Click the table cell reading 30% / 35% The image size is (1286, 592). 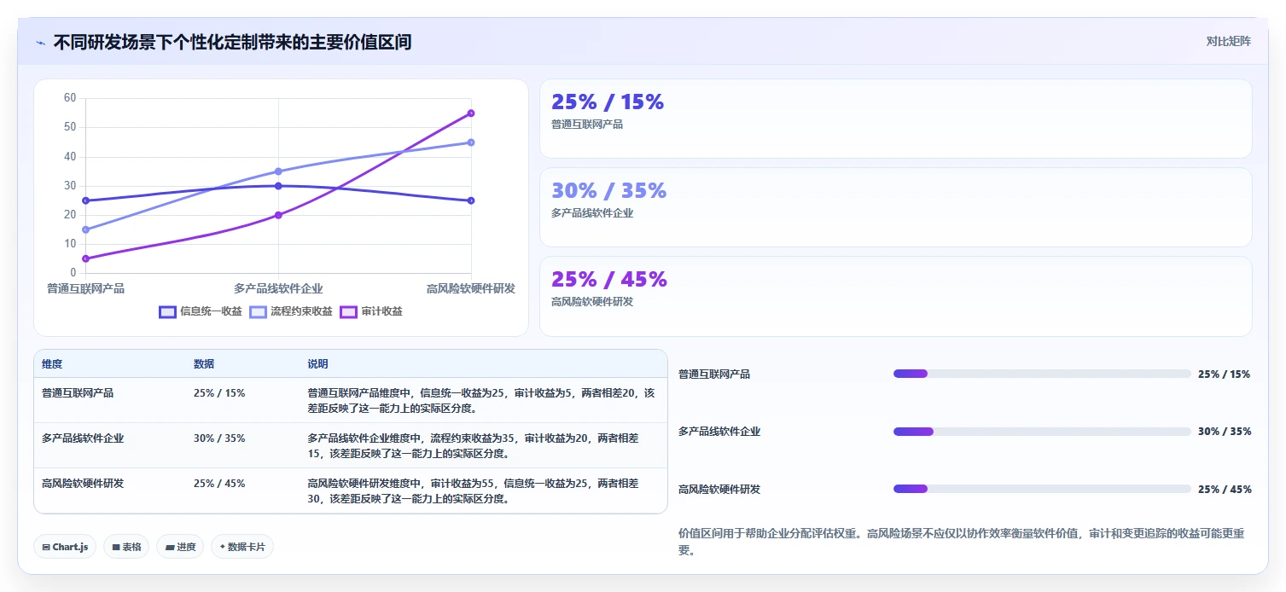[x=219, y=438]
